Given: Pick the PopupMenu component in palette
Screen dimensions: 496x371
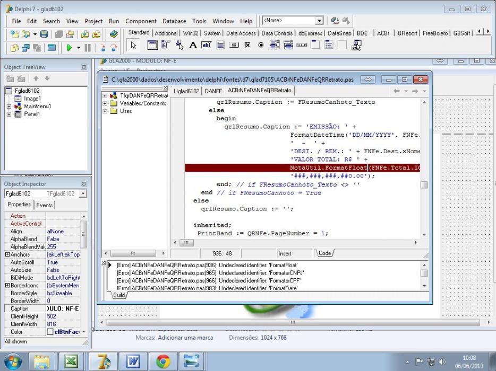Looking at the screenshot, I should pos(179,45).
